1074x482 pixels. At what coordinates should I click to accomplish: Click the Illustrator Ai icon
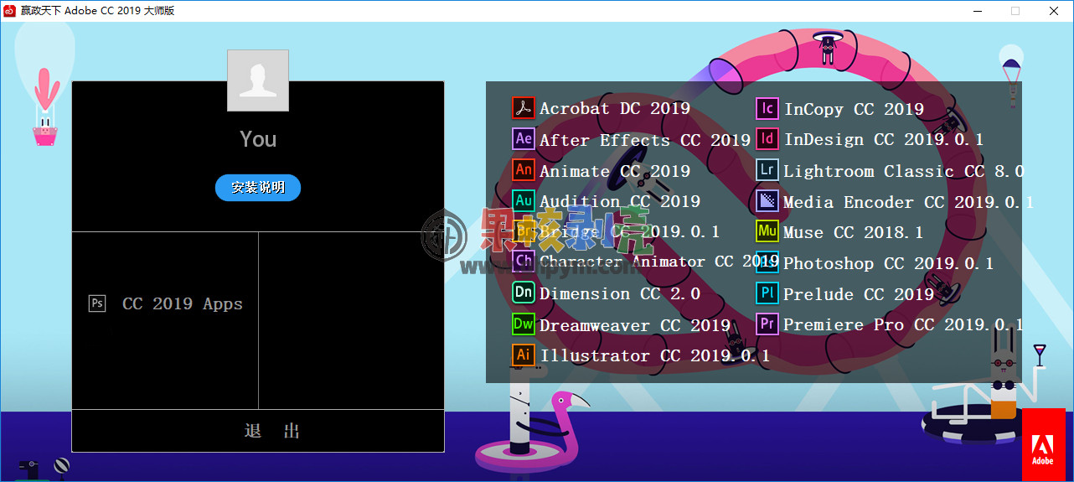[x=524, y=355]
